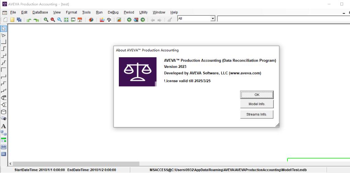The height and width of the screenshot is (173, 350).
Task: Select the blue '00' value display tool
Action: pos(3,147)
